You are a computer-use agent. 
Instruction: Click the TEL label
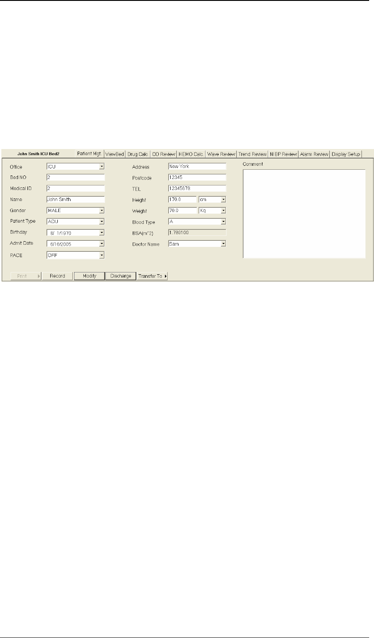(136, 189)
